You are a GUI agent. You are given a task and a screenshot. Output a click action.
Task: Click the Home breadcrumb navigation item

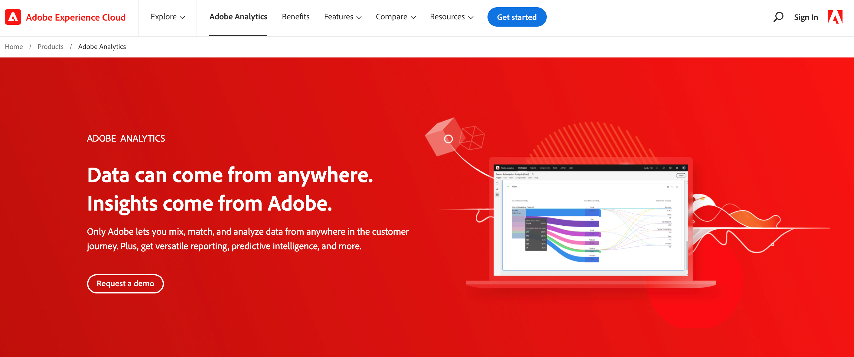pos(14,46)
